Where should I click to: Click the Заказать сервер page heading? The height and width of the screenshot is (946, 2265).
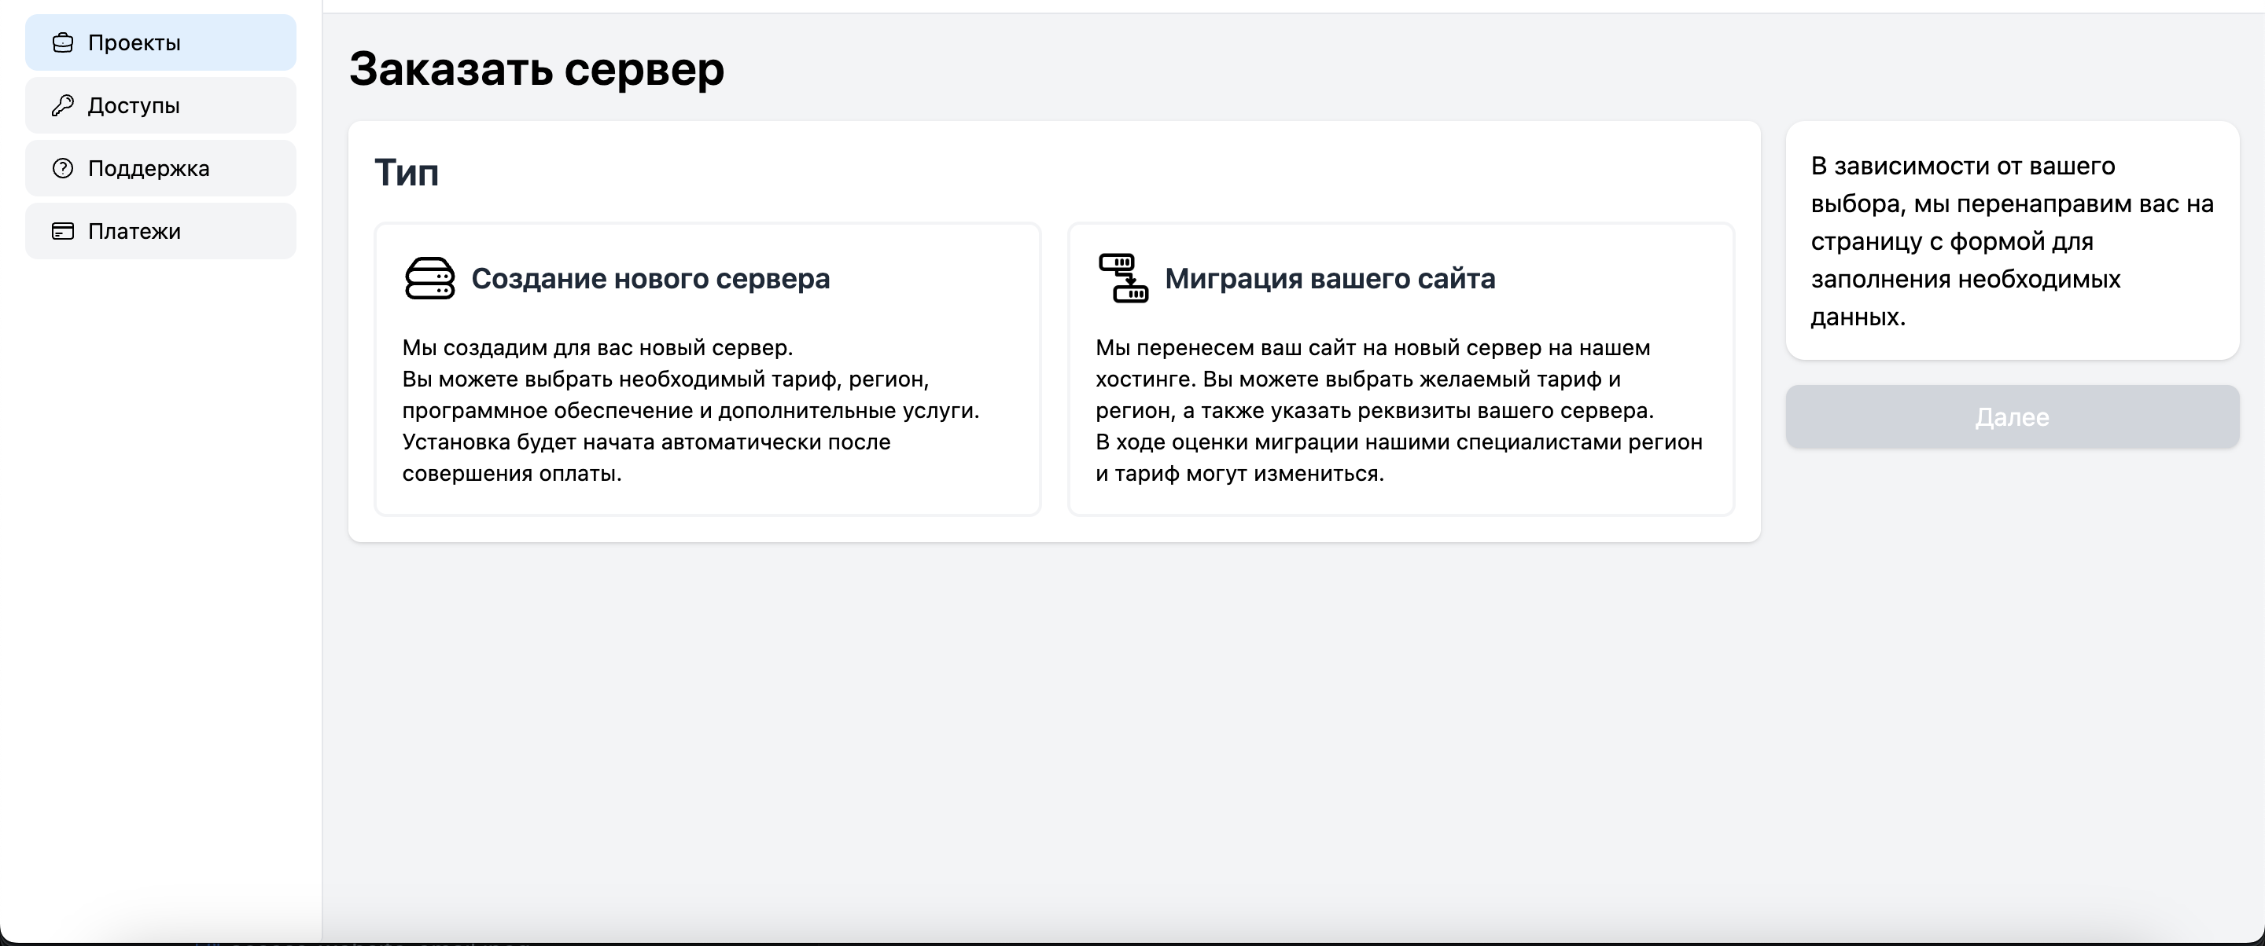(x=536, y=68)
